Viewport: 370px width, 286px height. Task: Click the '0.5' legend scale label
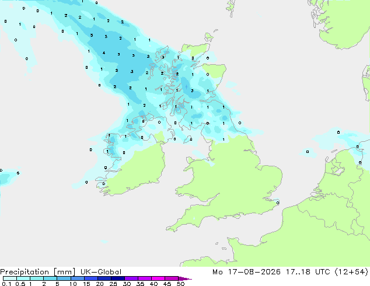20,284
